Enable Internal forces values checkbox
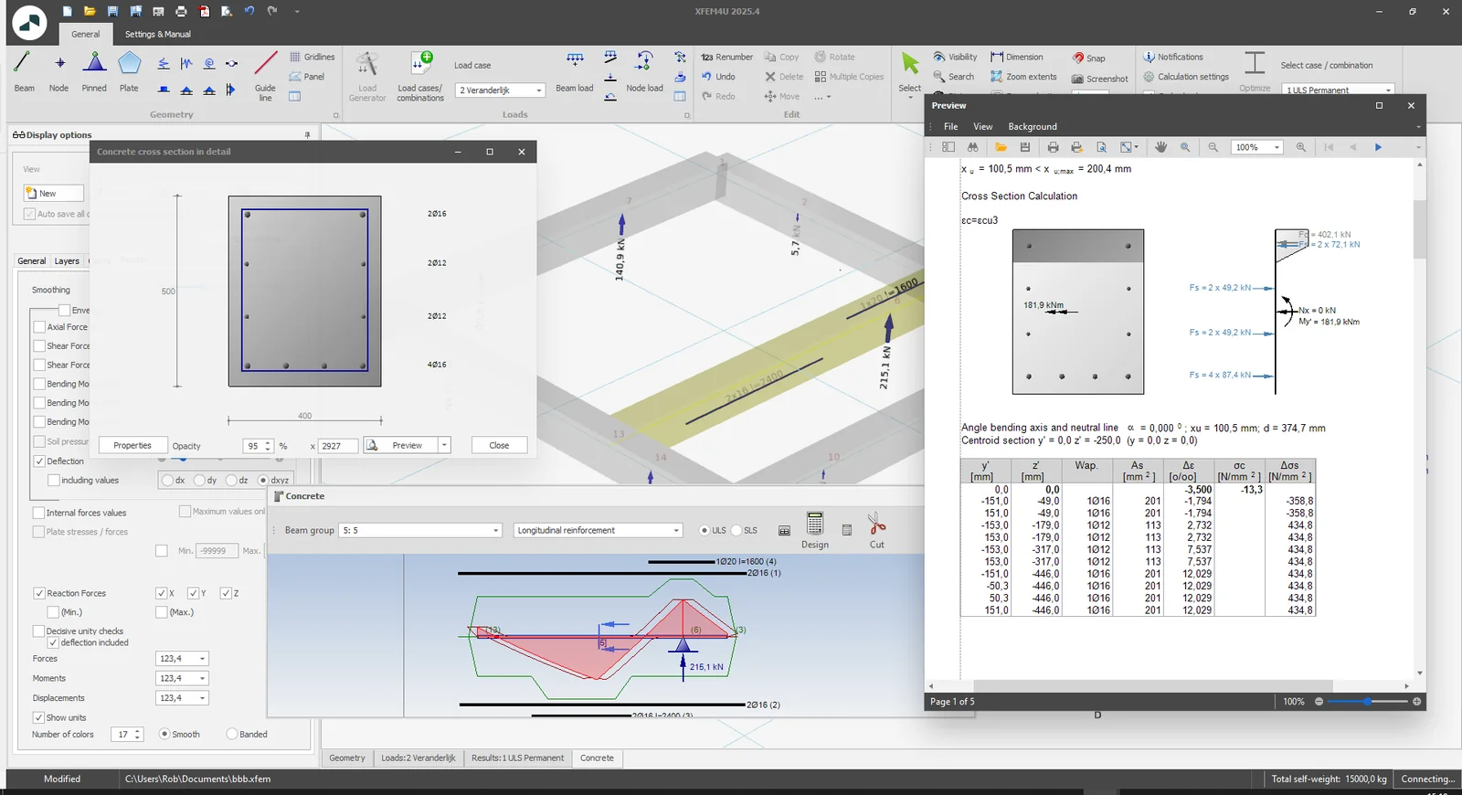The width and height of the screenshot is (1462, 795). click(x=39, y=513)
